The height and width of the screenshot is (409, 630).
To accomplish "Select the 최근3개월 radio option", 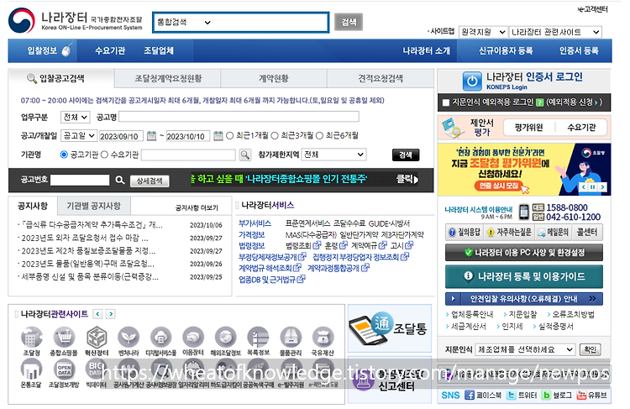I will [x=275, y=136].
